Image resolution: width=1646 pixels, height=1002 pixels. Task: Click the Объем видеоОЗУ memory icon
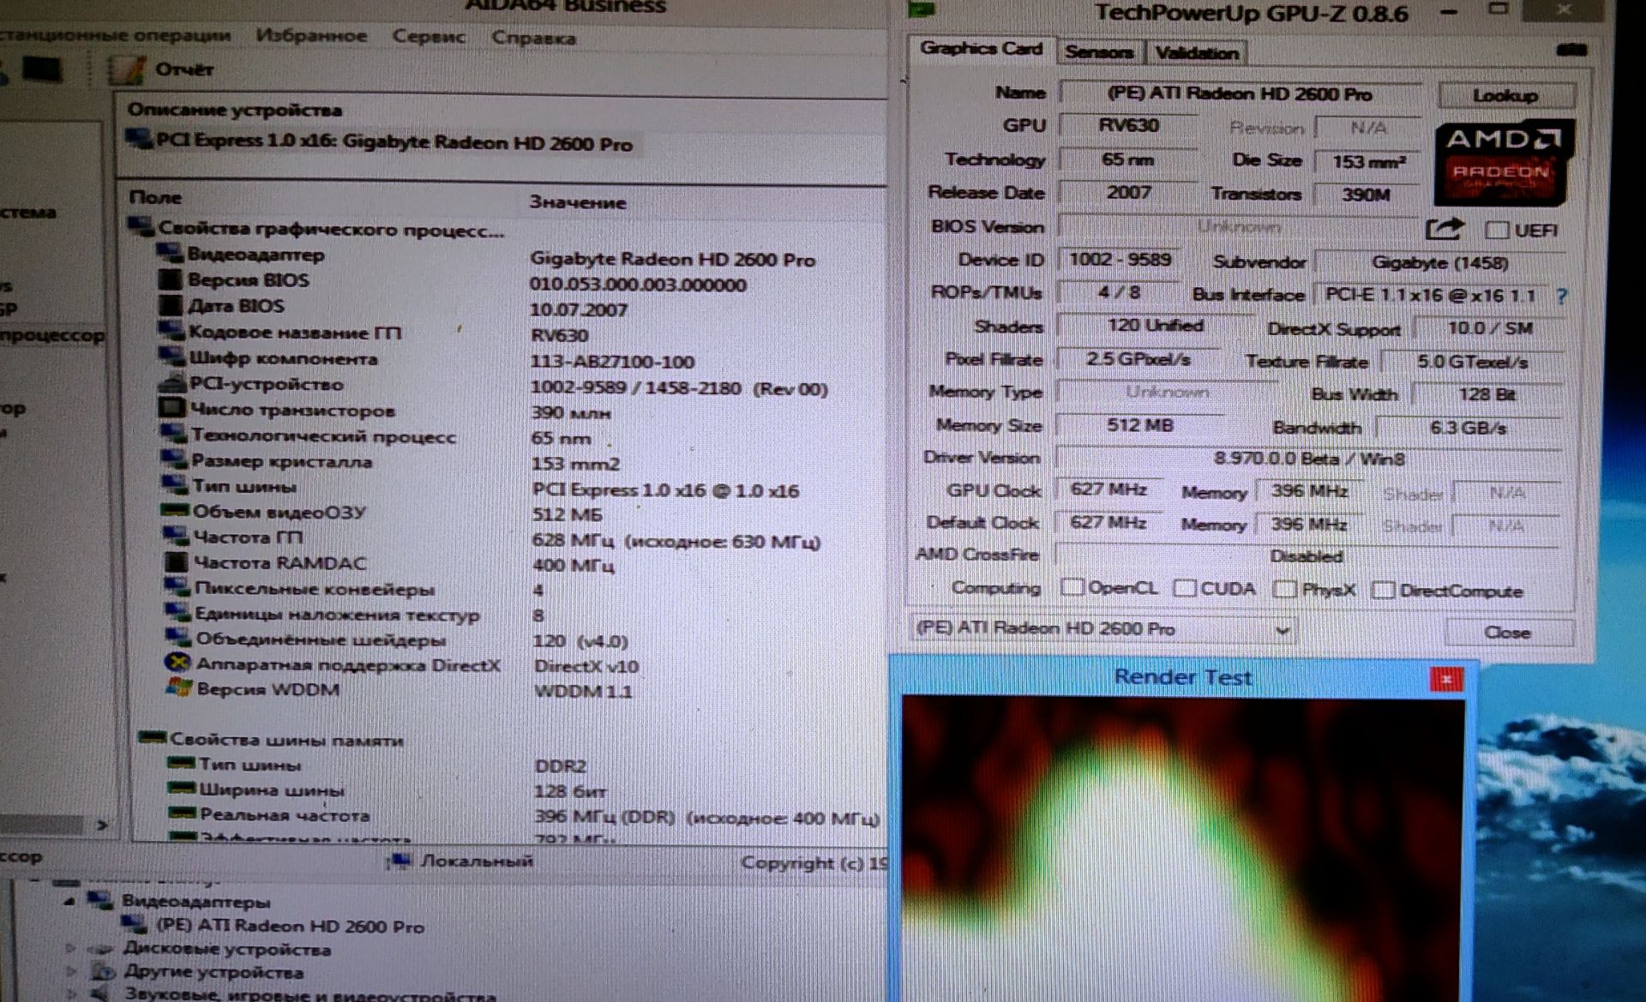point(175,510)
